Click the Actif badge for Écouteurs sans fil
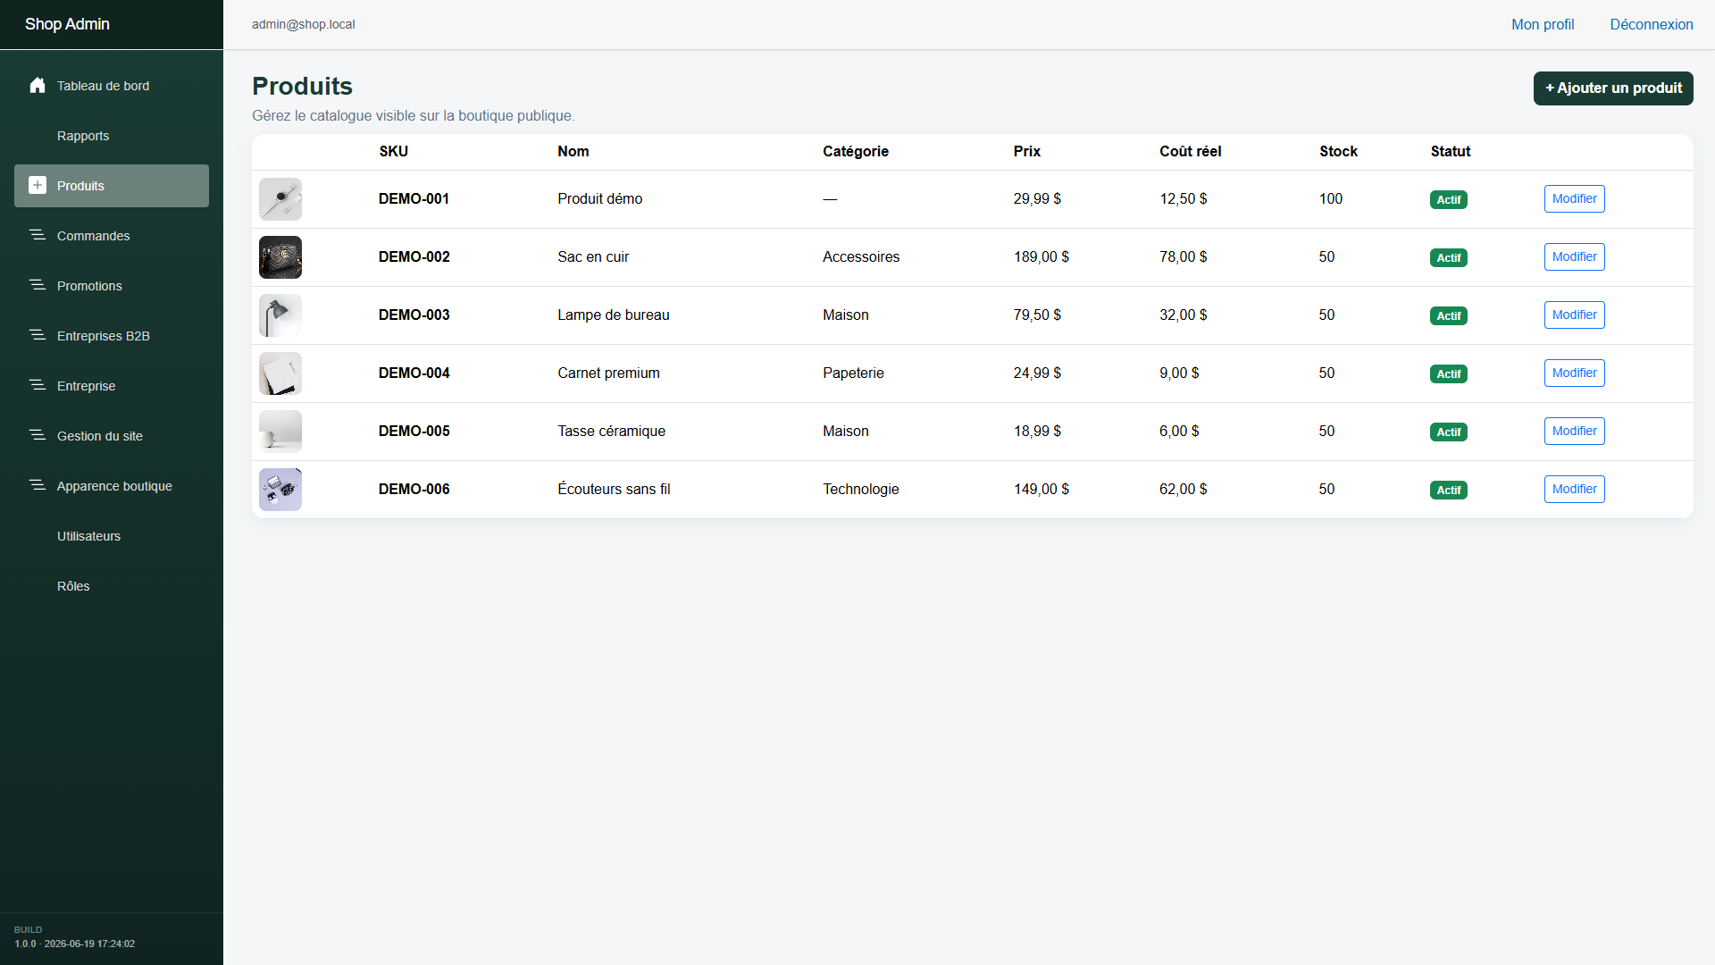The width and height of the screenshot is (1715, 965). 1448,491
